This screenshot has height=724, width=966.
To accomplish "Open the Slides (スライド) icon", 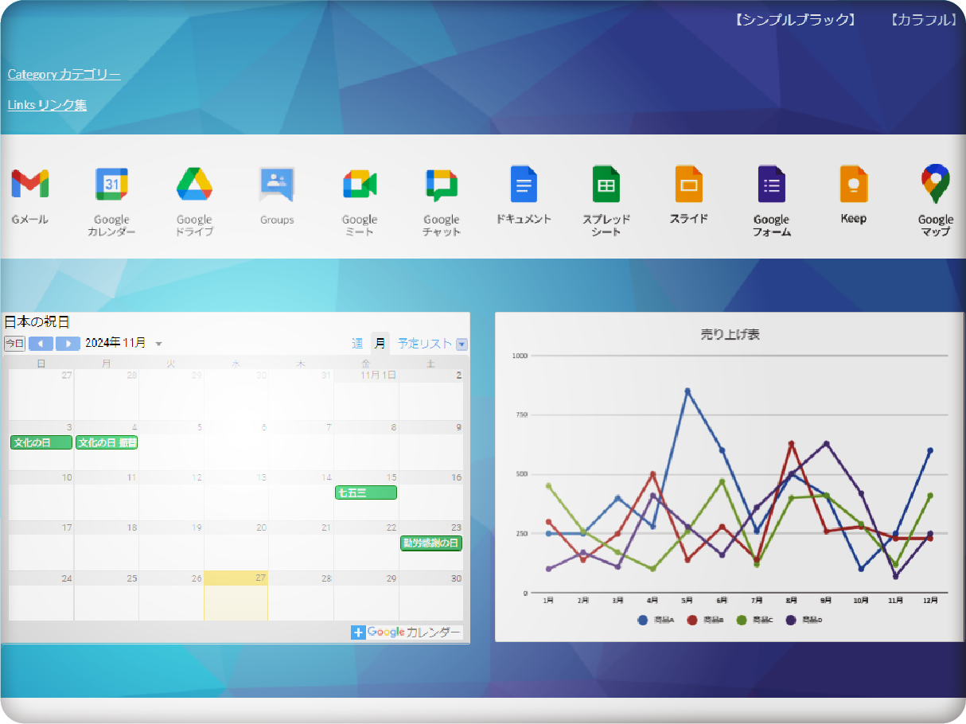I will pyautogui.click(x=689, y=184).
